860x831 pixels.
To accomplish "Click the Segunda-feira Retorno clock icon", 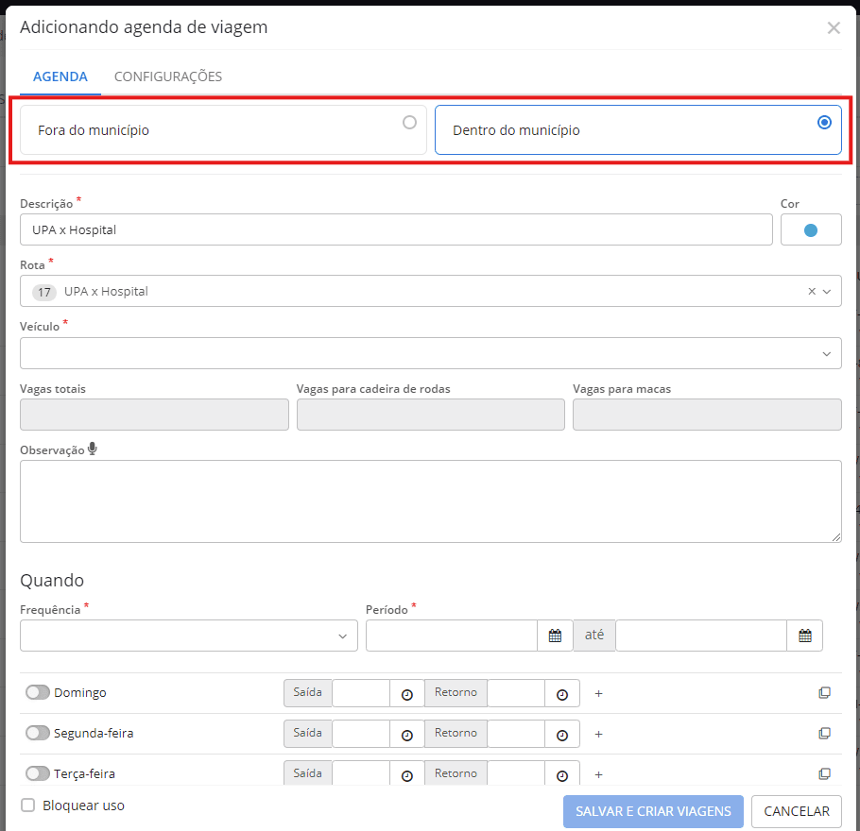I will pyautogui.click(x=562, y=735).
